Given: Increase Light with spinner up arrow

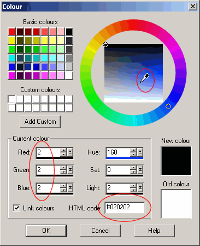Looking at the screenshot, I should coord(133,186).
